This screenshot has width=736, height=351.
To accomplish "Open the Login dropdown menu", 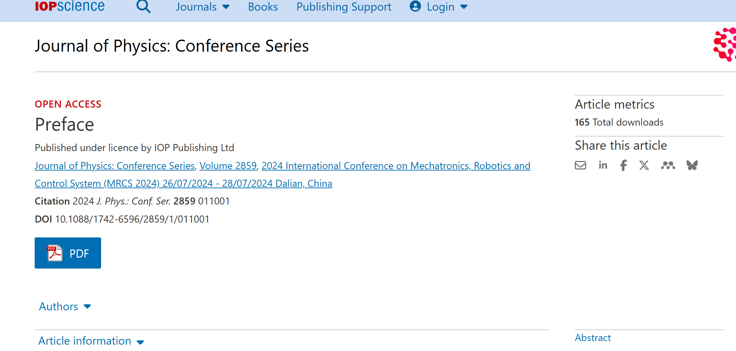I will tap(447, 7).
